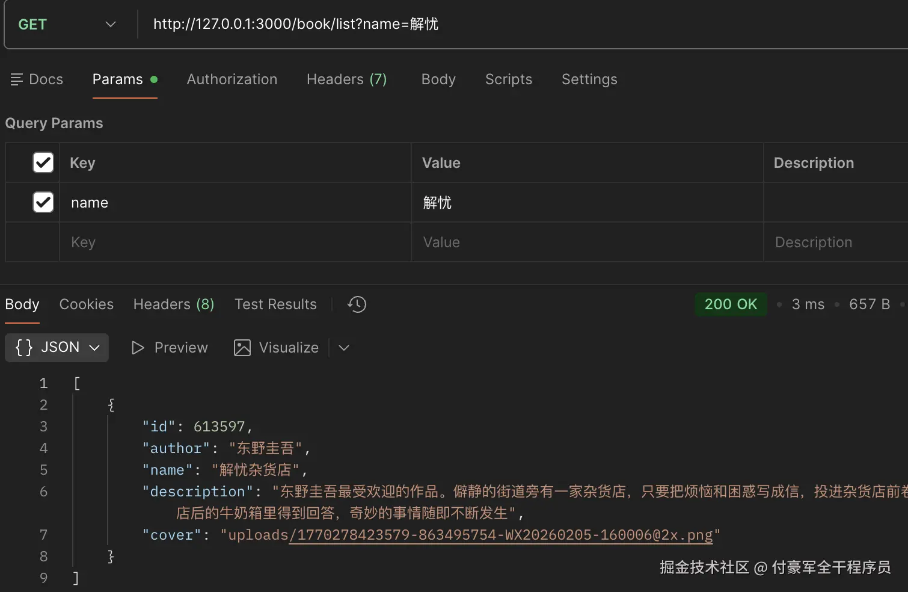Click the empty Key placeholder field
The height and width of the screenshot is (592, 908).
tap(235, 242)
